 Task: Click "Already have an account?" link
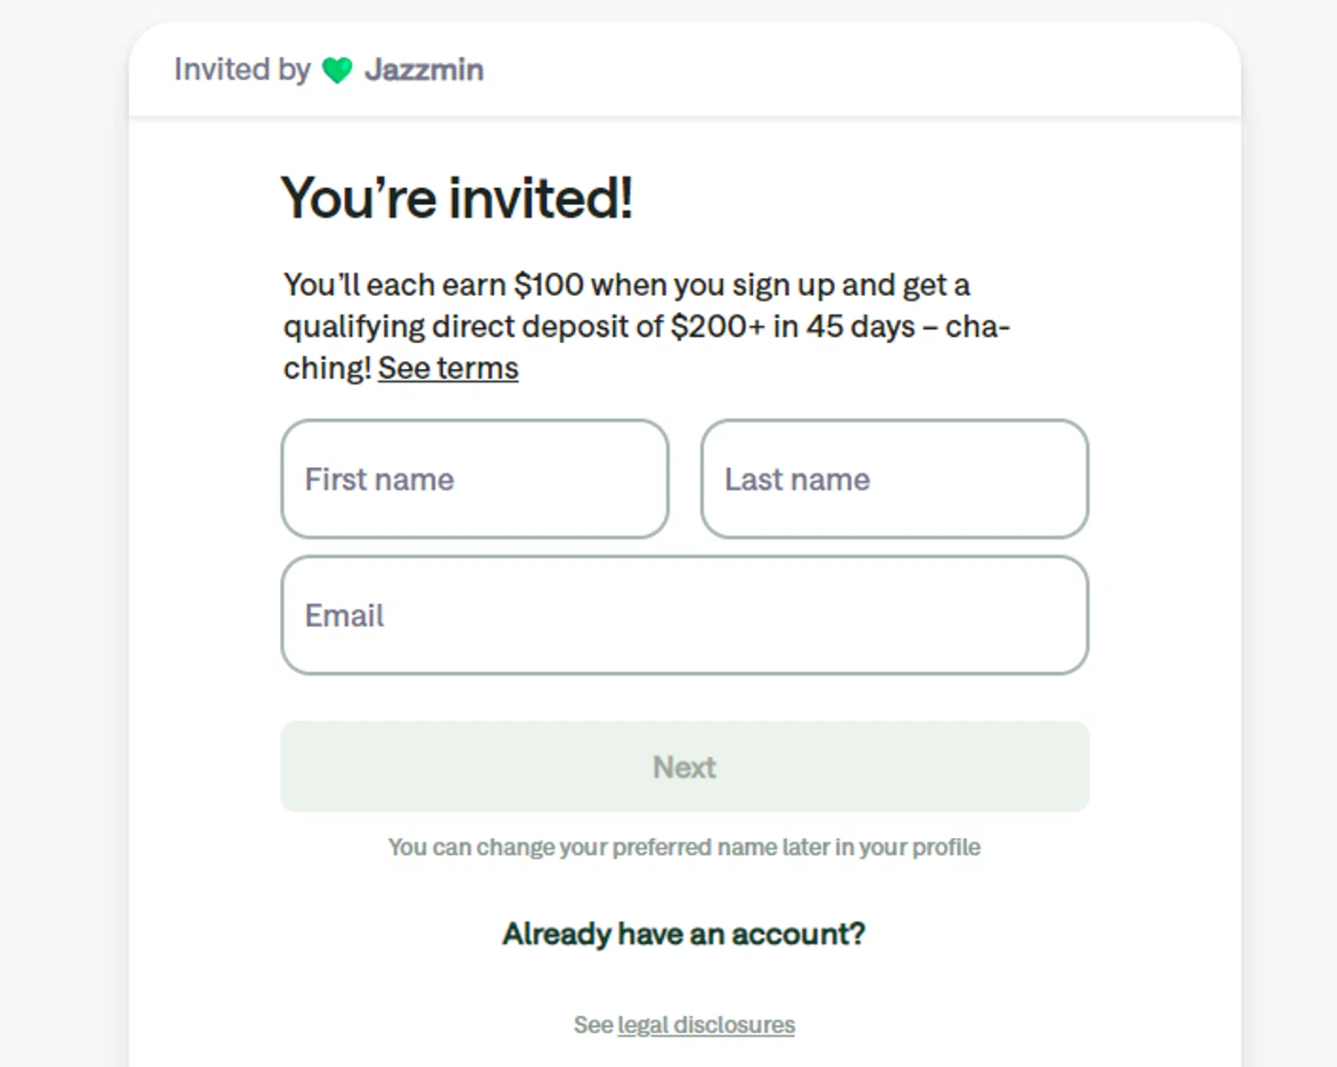tap(684, 934)
